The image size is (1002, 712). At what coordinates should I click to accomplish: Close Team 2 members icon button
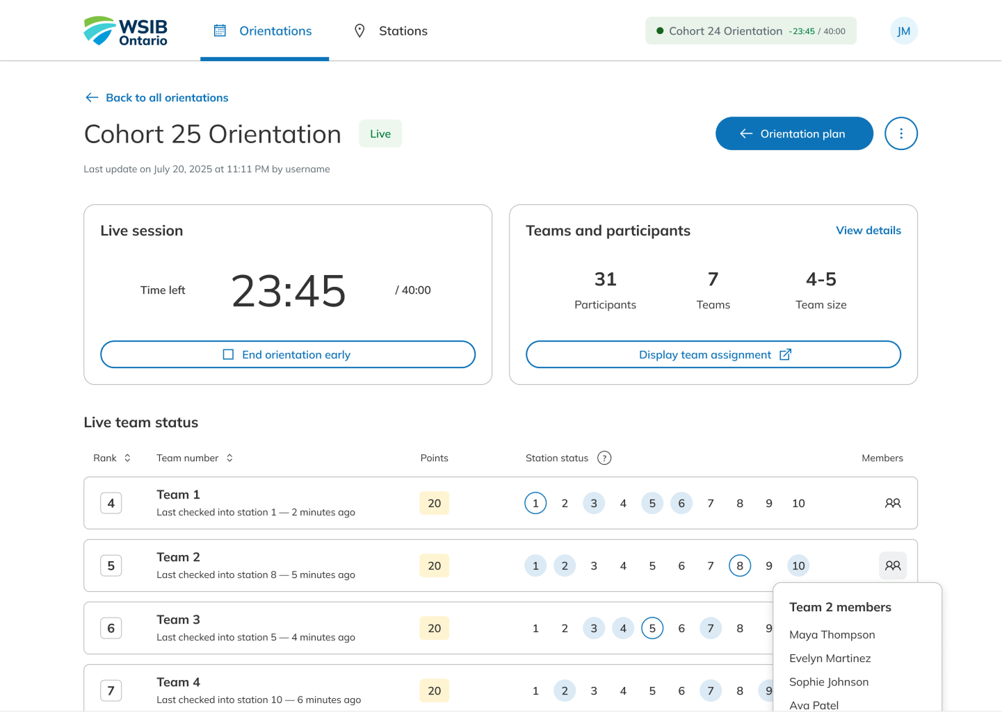click(x=892, y=565)
